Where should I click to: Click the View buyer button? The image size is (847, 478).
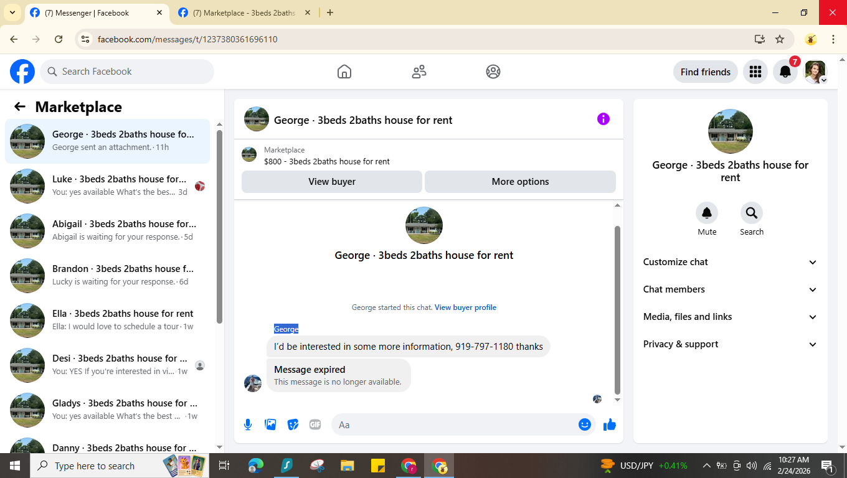[x=332, y=182]
